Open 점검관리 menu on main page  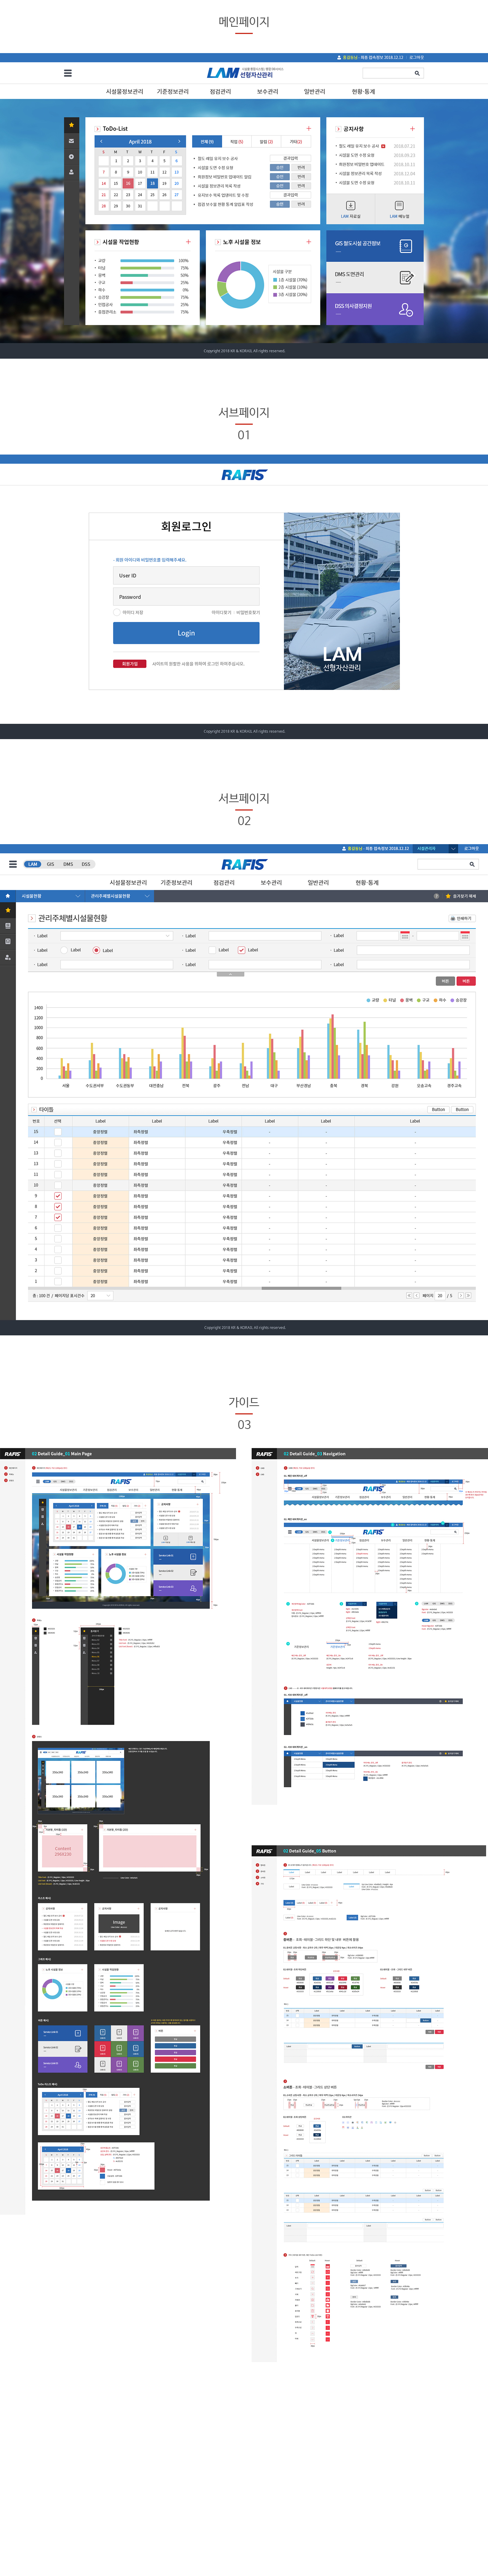click(220, 92)
